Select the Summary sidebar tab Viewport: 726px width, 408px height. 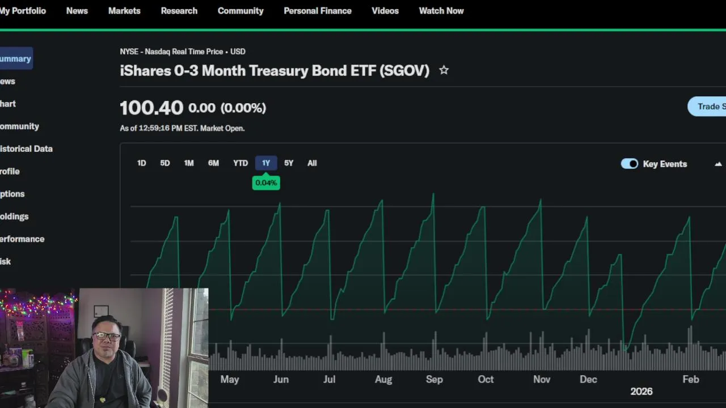click(16, 58)
